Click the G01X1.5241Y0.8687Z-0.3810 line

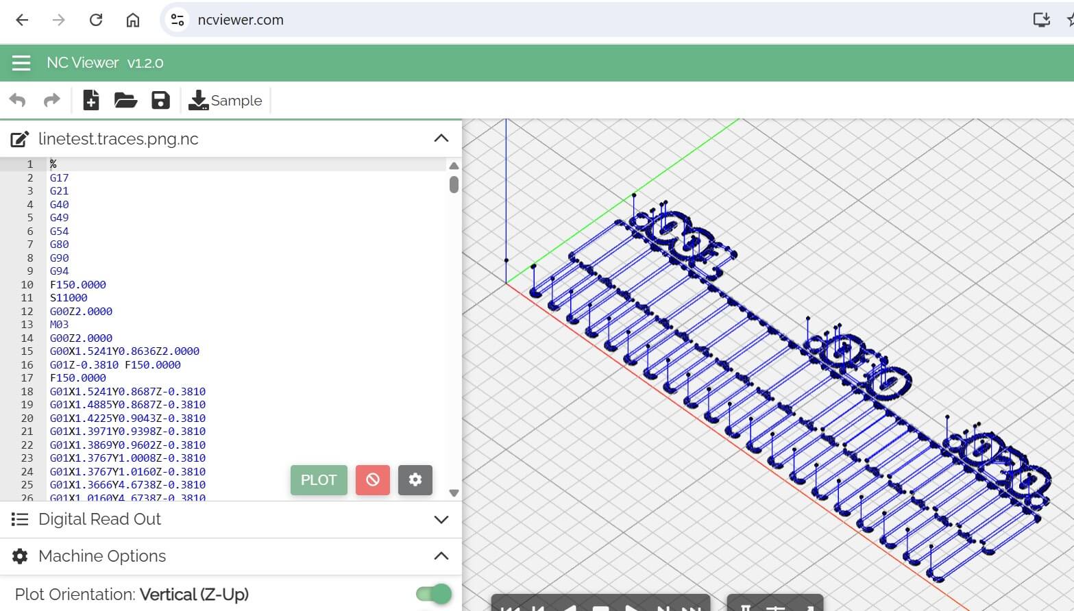click(127, 392)
